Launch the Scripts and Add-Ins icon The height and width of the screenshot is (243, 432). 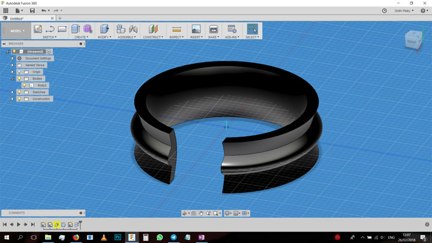click(x=232, y=29)
